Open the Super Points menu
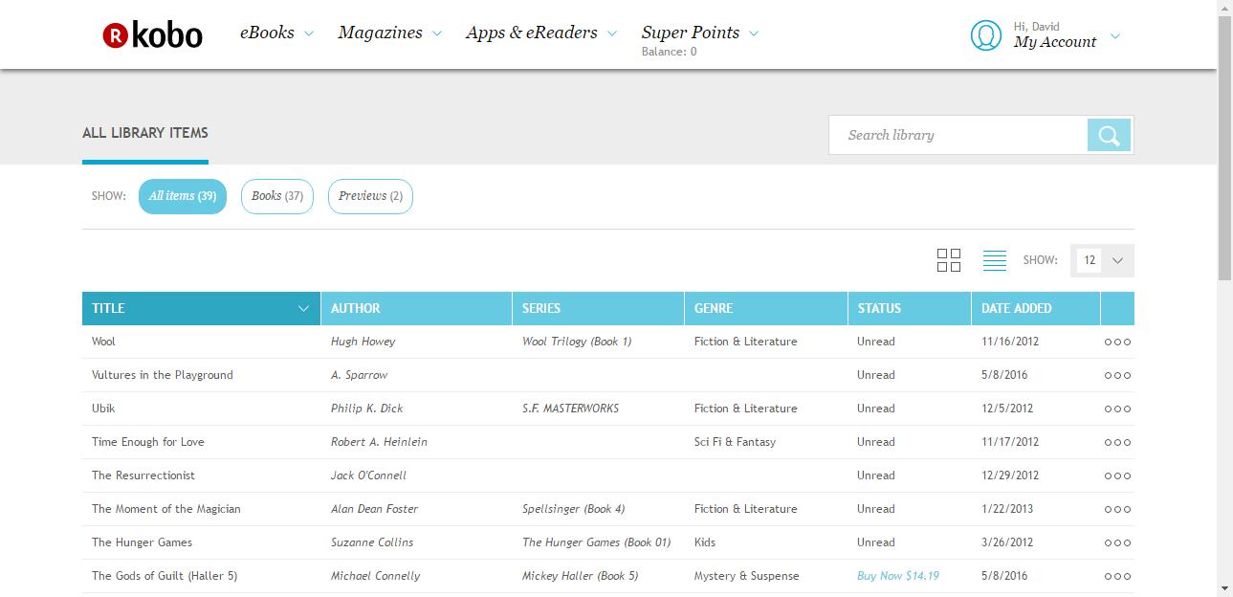Screen dimensions: 1233x597 pyautogui.click(x=699, y=33)
